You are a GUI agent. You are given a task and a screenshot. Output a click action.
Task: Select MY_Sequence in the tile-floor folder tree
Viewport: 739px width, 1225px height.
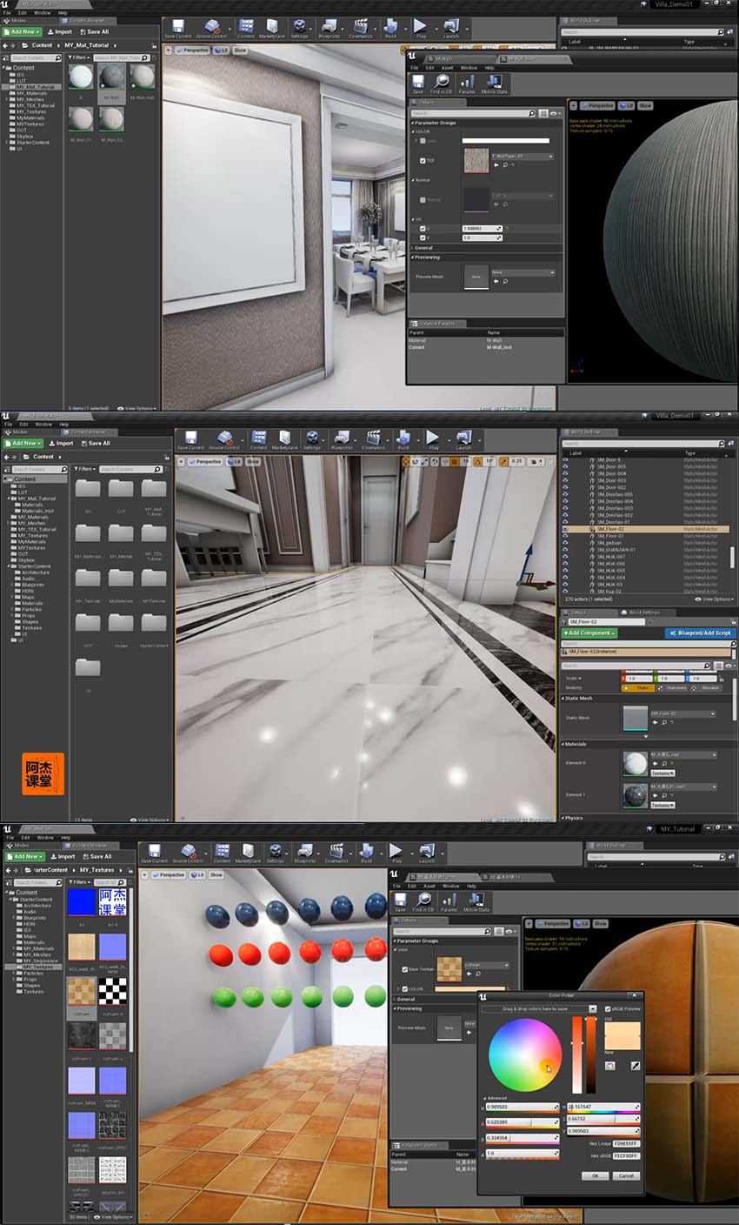coord(41,961)
